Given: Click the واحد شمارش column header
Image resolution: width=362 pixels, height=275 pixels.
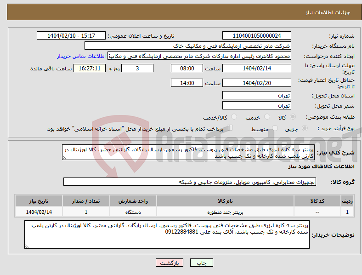Looking at the screenshot, I should [x=133, y=201].
